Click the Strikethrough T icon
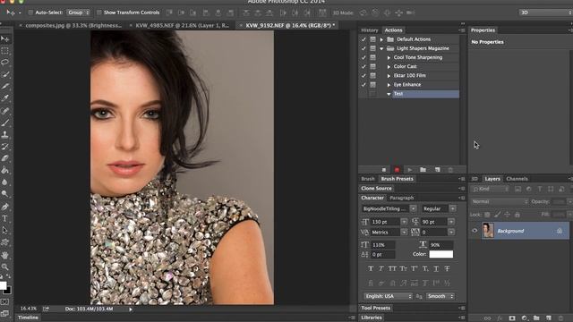 [447, 268]
